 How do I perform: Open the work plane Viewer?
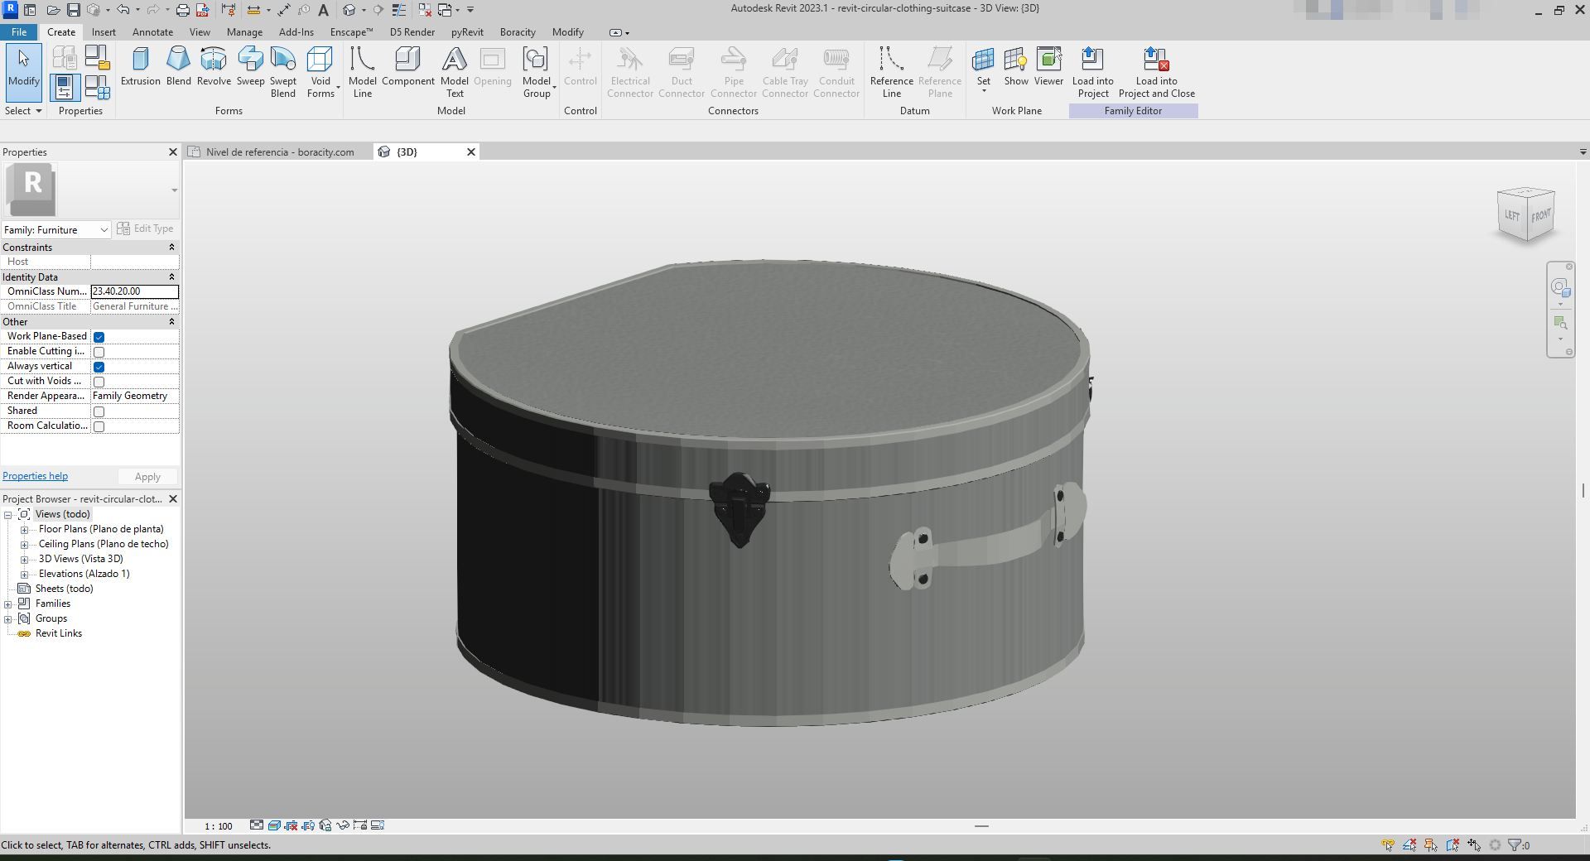tap(1048, 66)
